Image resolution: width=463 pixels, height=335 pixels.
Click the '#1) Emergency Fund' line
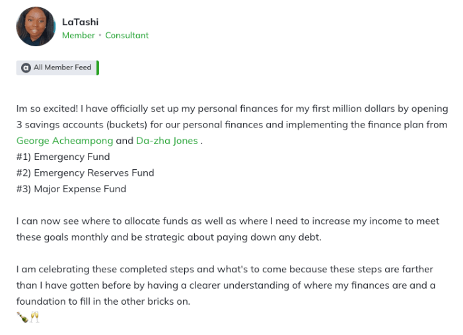(63, 157)
